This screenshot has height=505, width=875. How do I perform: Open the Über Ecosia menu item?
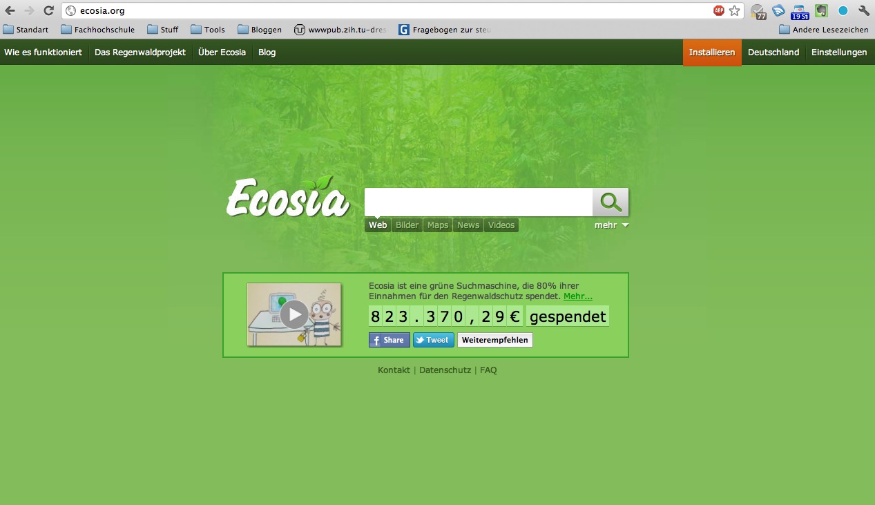tap(222, 53)
